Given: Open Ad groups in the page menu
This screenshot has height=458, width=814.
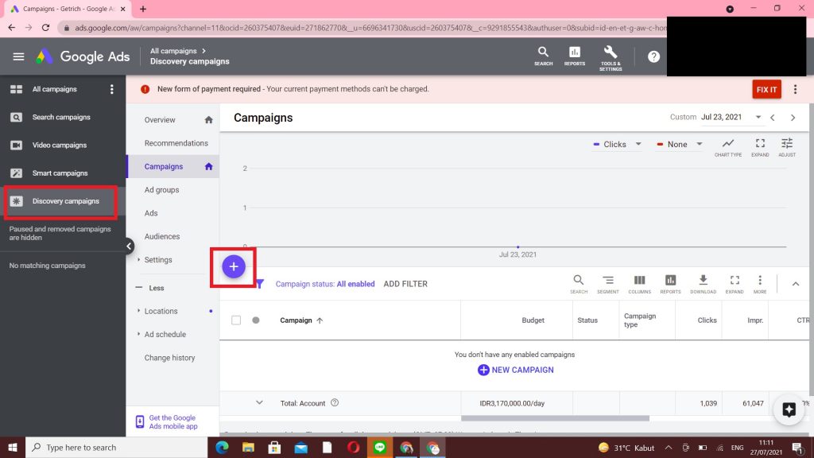Looking at the screenshot, I should (x=161, y=190).
